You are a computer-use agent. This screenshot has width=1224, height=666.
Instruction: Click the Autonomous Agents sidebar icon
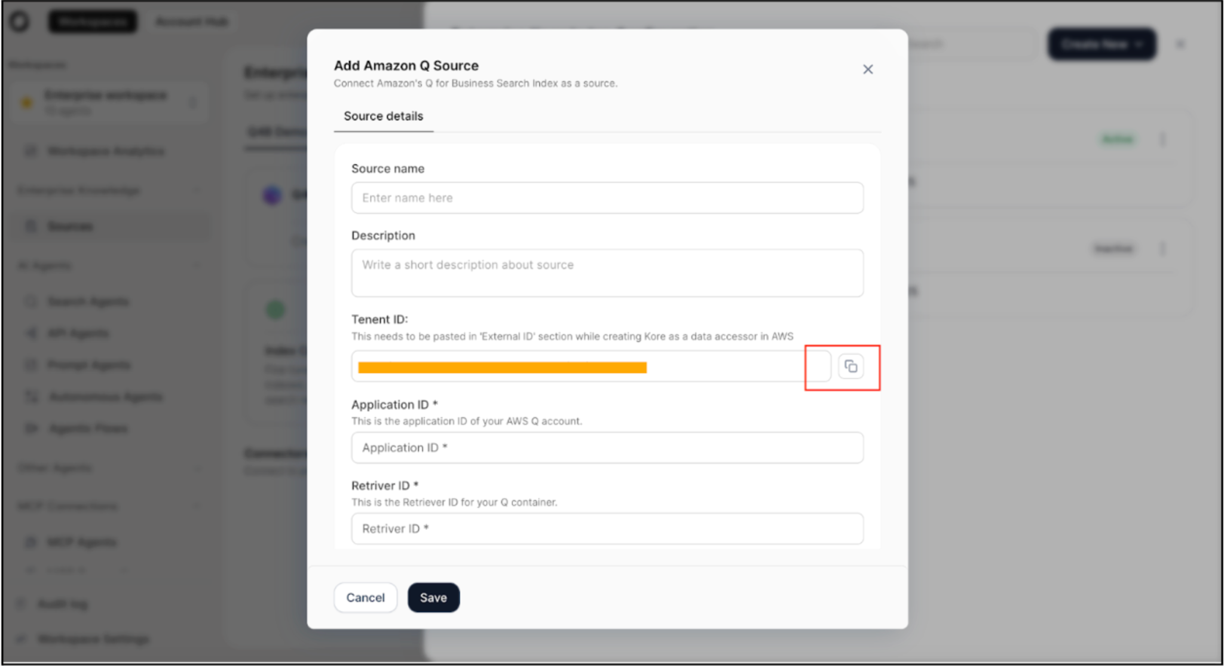30,396
